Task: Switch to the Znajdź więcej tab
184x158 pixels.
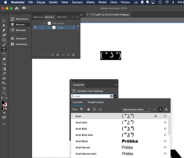Action: pyautogui.click(x=96, y=102)
